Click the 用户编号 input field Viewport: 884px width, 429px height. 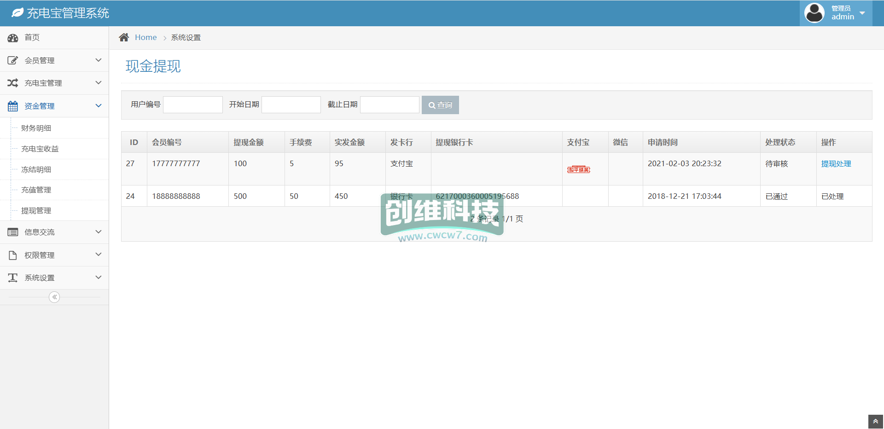pos(193,104)
